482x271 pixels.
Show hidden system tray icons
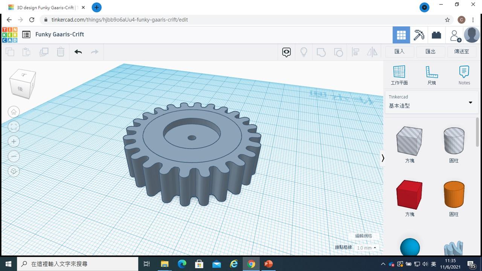pyautogui.click(x=383, y=264)
